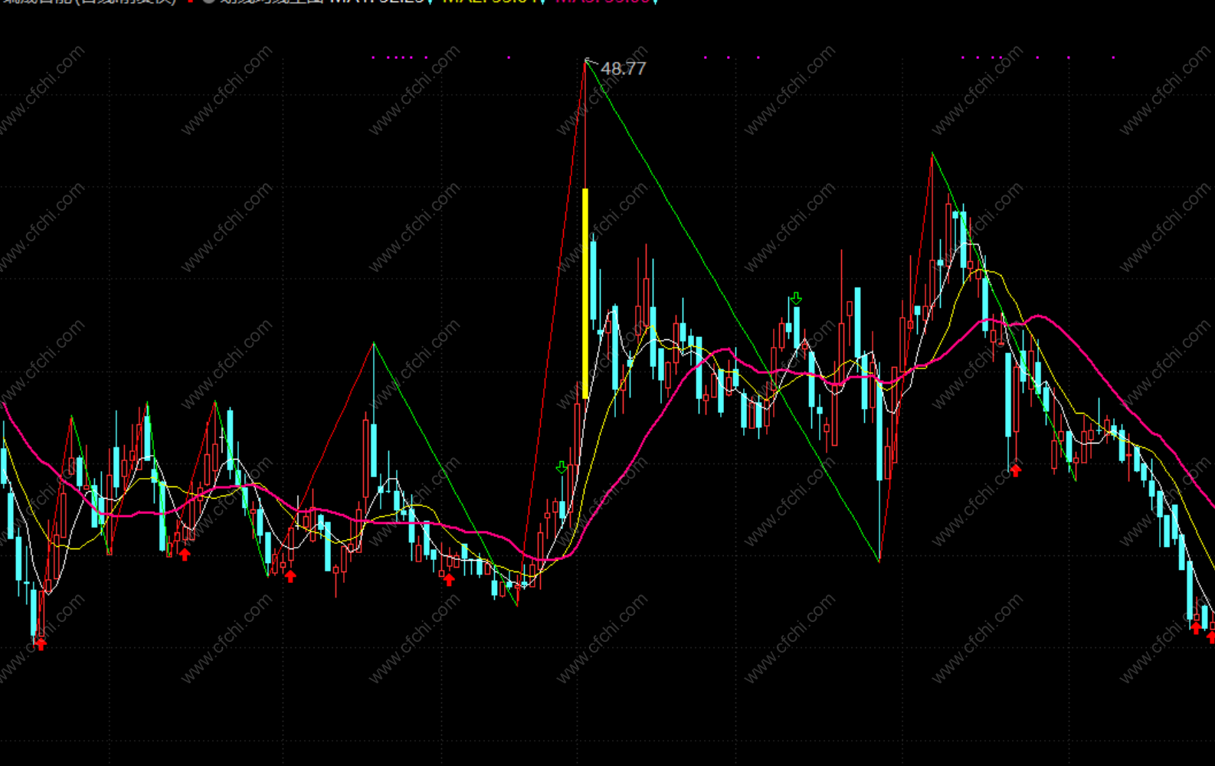Click the pink MA3 value in the header
Image resolution: width=1215 pixels, height=766 pixels.
(602, 2)
